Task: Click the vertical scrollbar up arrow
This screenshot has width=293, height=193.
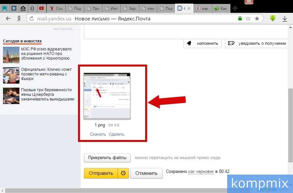Action: point(290,27)
